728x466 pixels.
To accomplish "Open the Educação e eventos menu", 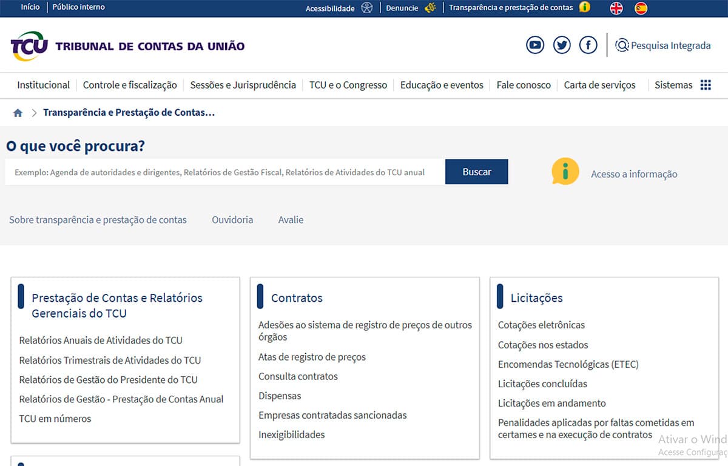I will [441, 85].
